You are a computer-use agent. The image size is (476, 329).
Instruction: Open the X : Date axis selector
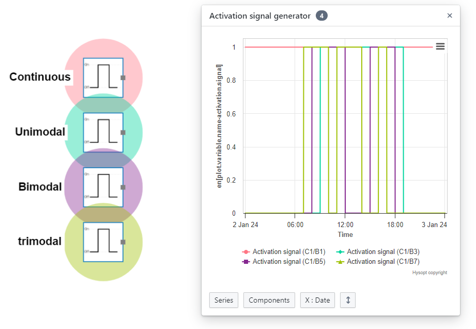(x=317, y=300)
